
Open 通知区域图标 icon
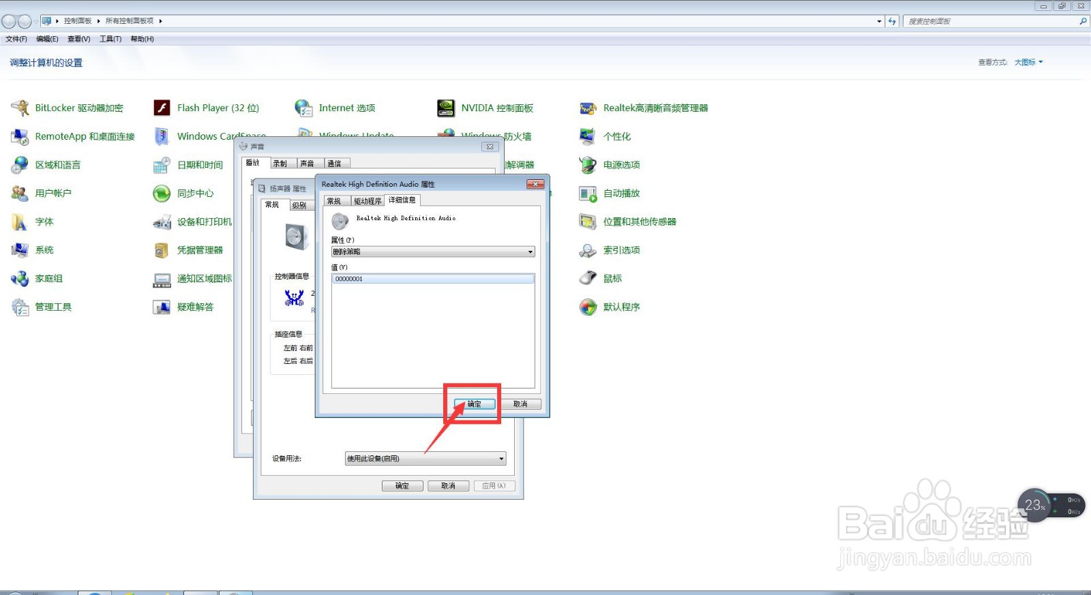coord(162,279)
